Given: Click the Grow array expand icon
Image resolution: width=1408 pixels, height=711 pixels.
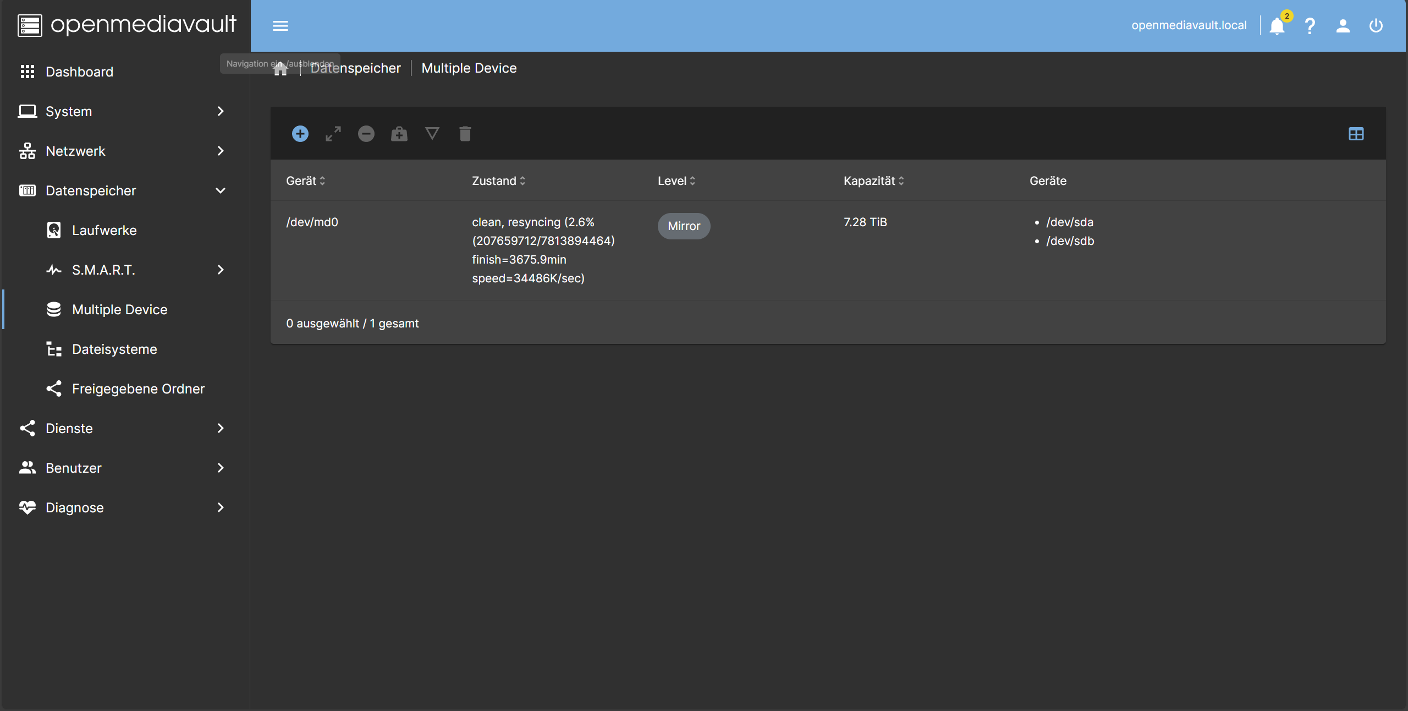Looking at the screenshot, I should tap(333, 134).
